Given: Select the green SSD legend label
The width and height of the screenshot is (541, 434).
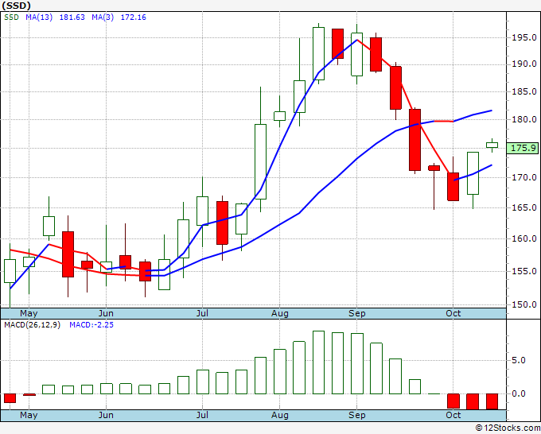Looking at the screenshot, I should (11, 17).
